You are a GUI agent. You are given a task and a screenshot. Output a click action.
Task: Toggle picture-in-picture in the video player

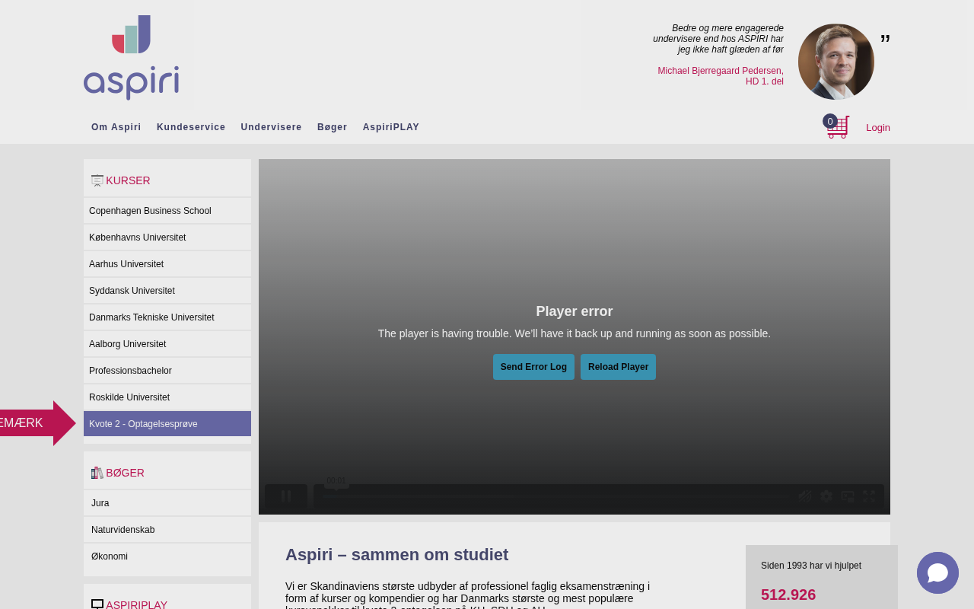click(848, 496)
